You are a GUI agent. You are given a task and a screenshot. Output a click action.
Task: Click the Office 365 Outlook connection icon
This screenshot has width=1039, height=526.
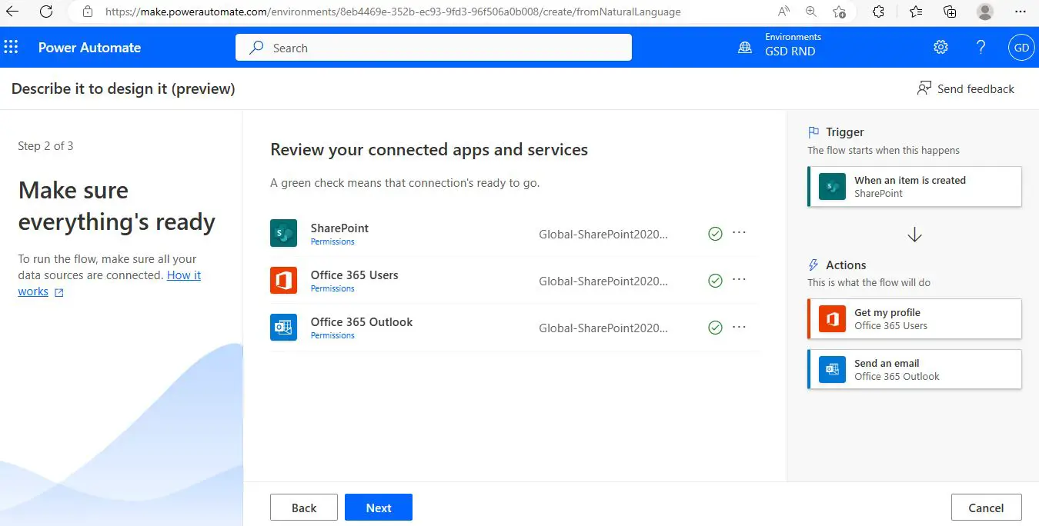pos(283,327)
